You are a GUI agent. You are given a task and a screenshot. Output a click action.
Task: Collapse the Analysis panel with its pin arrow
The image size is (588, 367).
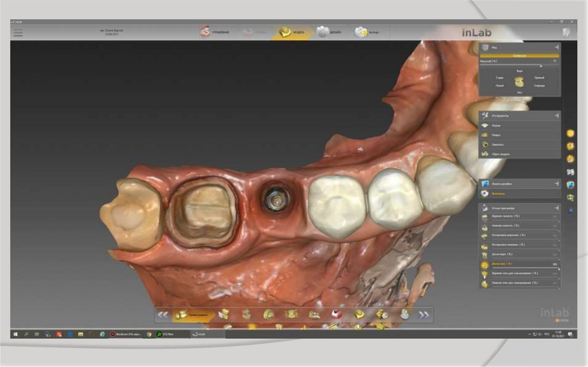point(556,184)
